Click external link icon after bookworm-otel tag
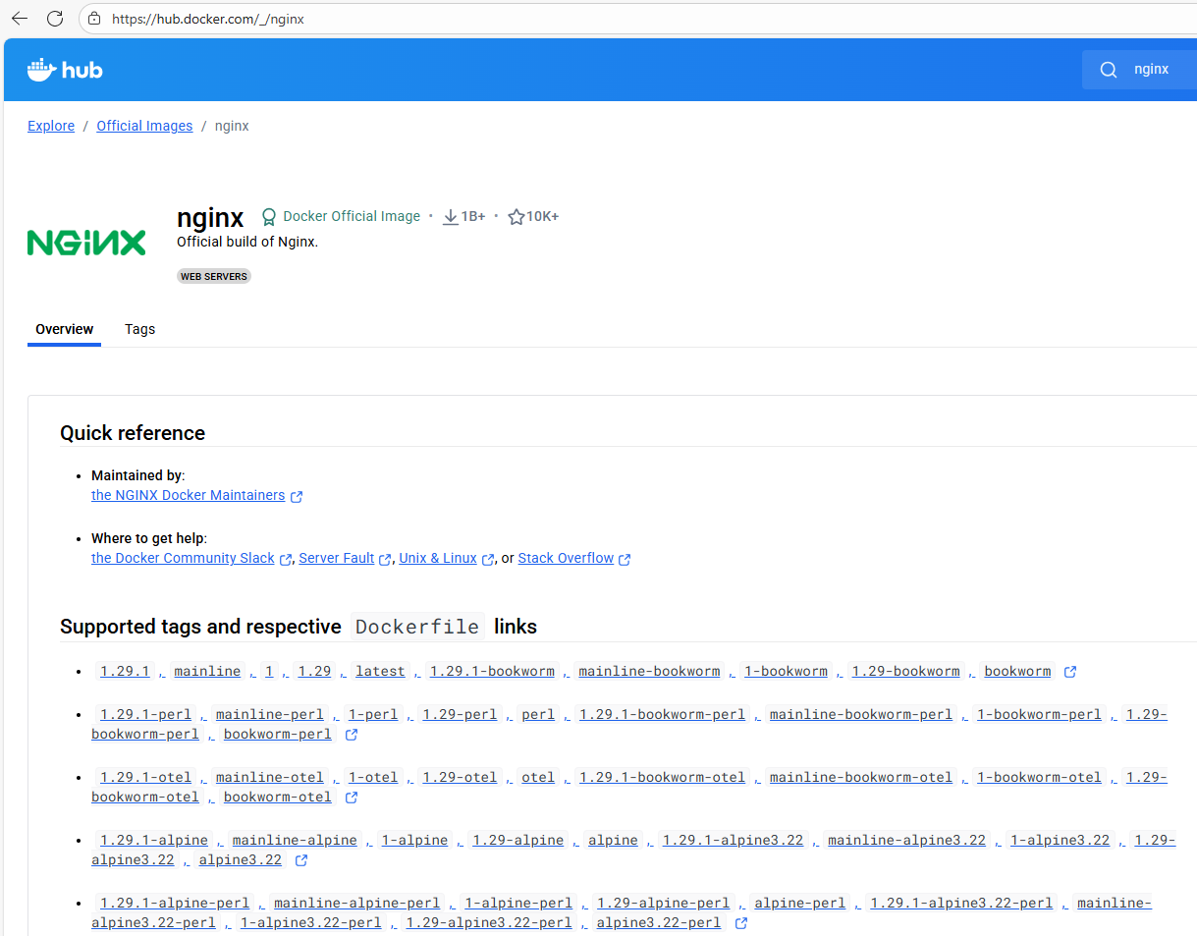Image resolution: width=1197 pixels, height=936 pixels. 352,798
